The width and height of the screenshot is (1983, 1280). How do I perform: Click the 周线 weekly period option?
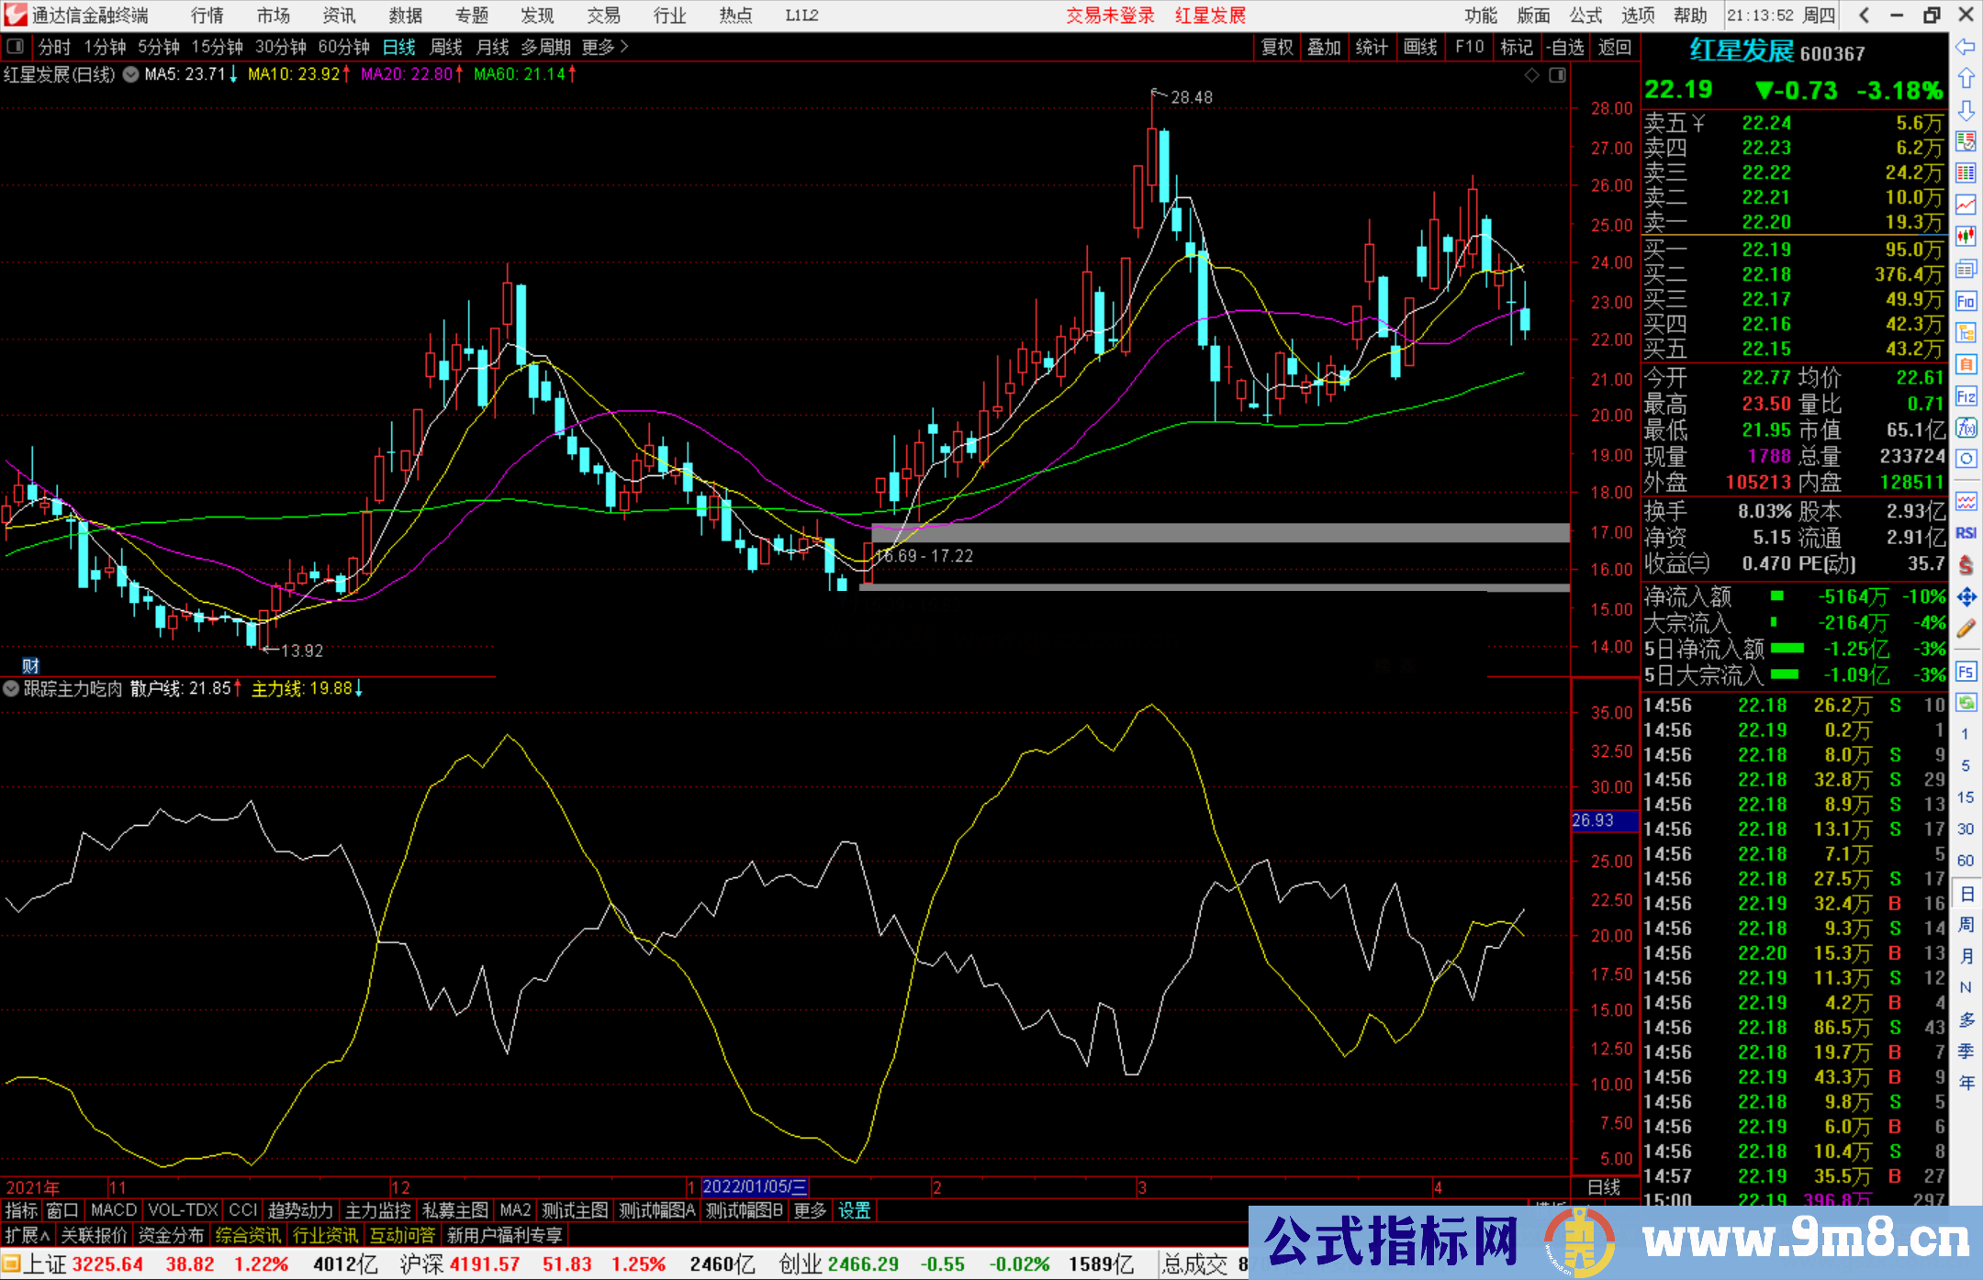(446, 47)
